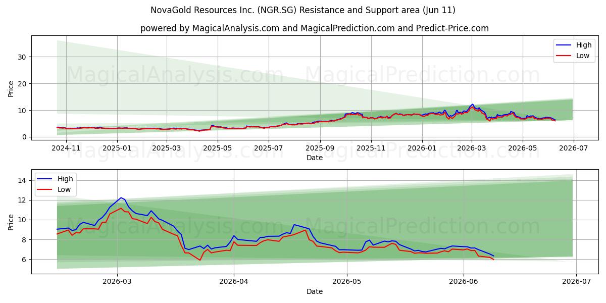Click '2026-07' on the bottom chart axis

click(x=576, y=282)
